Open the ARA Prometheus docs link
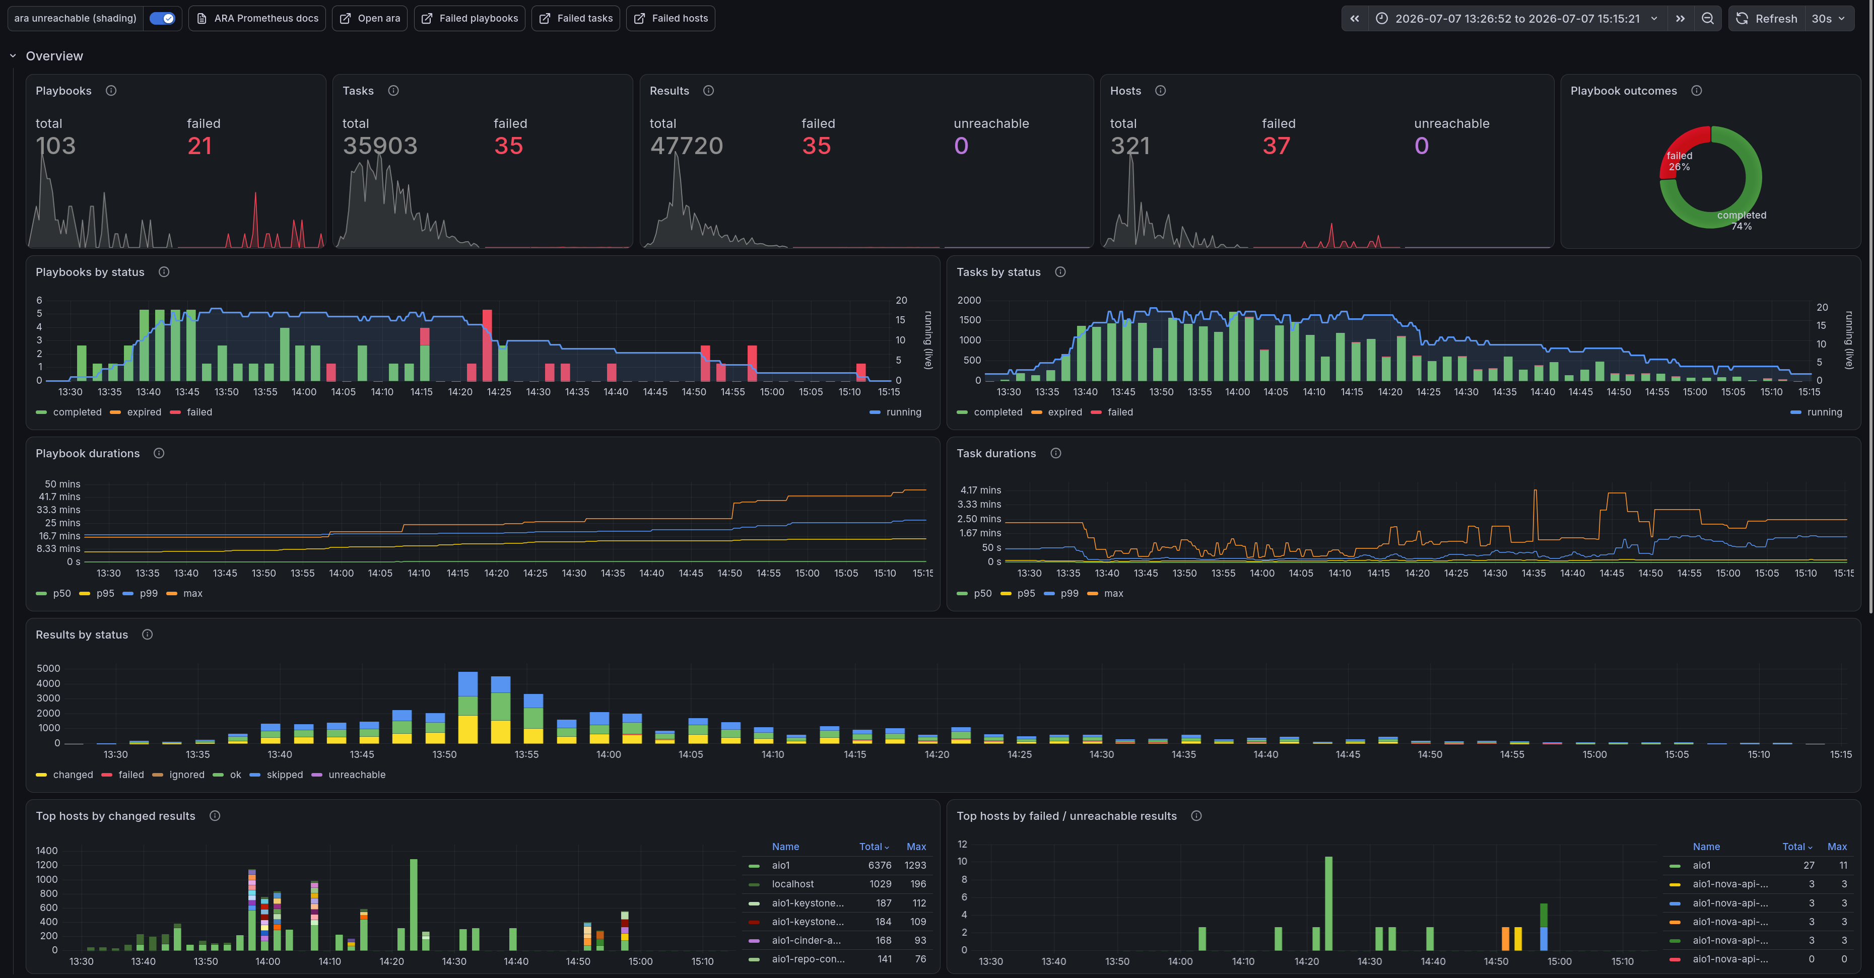 [x=257, y=18]
